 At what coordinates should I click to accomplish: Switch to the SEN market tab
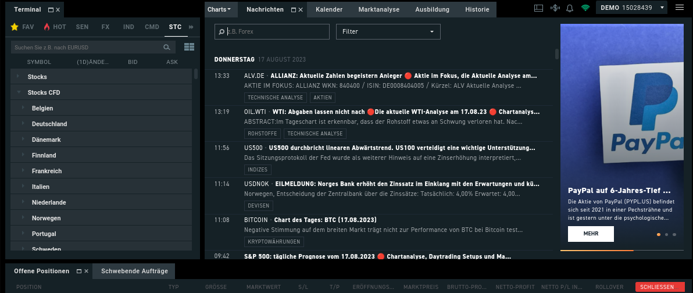82,27
